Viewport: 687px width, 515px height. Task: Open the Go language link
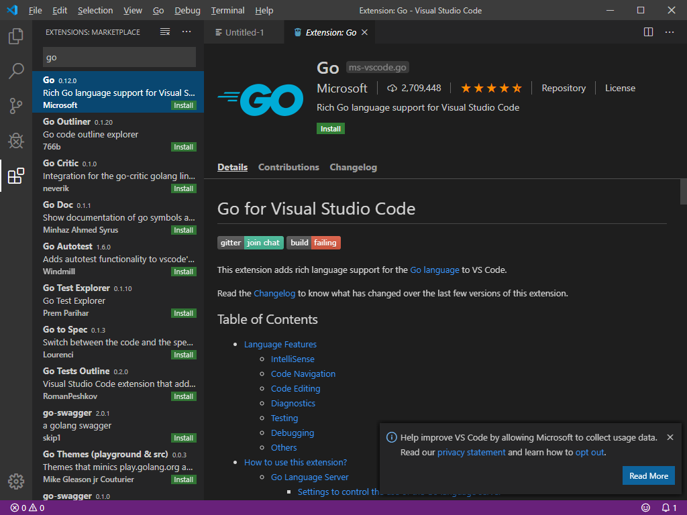coord(434,270)
